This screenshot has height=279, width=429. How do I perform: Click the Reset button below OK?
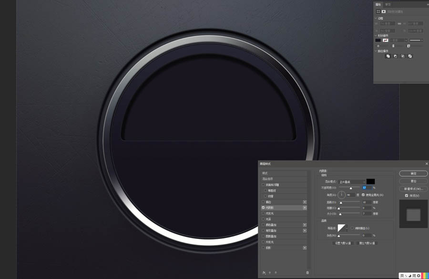coord(413,181)
